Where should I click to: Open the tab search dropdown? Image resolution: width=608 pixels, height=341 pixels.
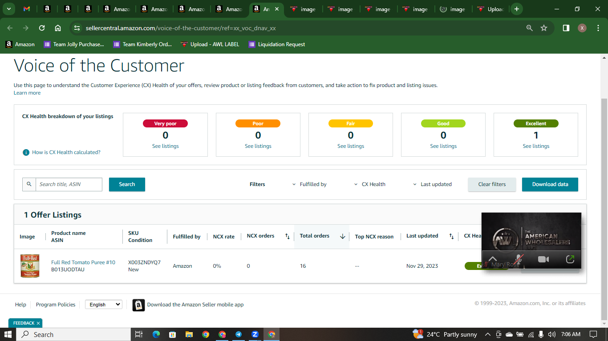tap(8, 9)
